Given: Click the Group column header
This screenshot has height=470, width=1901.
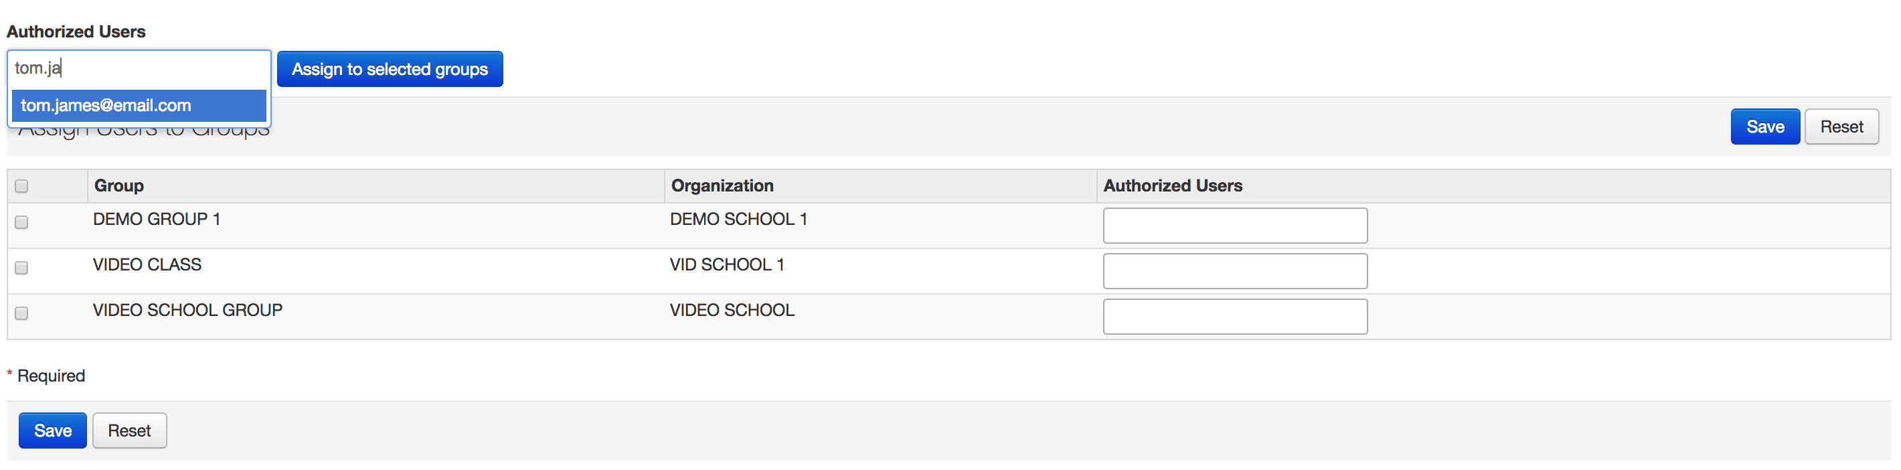Looking at the screenshot, I should click(119, 186).
